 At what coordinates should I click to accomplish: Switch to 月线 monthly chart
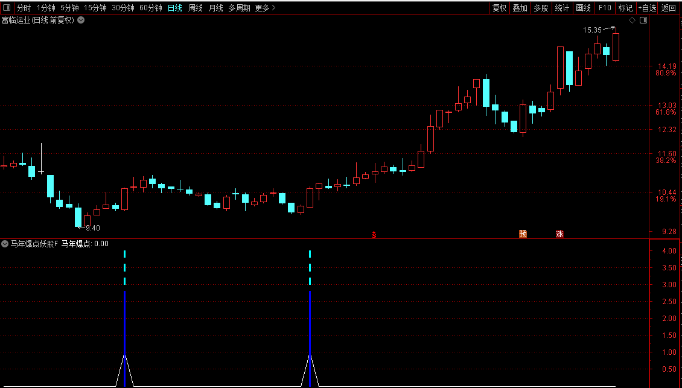[215, 8]
